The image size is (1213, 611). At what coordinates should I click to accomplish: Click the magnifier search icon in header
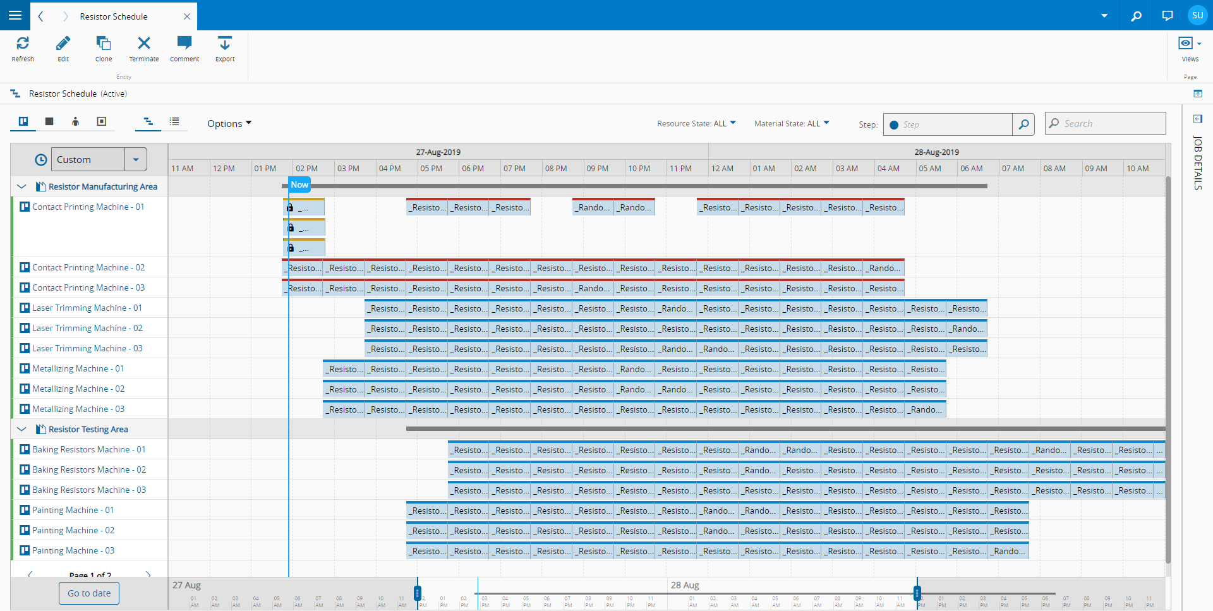(x=1136, y=16)
